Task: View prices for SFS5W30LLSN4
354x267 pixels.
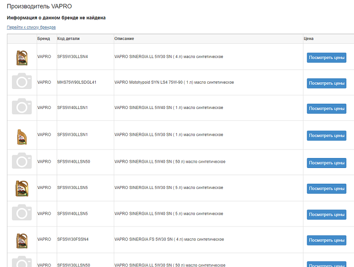Action: coord(326,58)
